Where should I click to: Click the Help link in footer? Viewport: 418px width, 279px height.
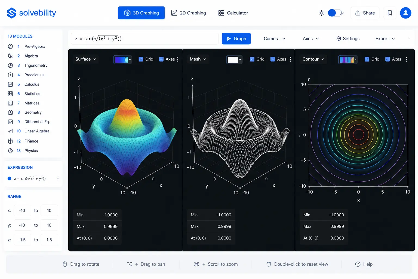click(x=364, y=264)
